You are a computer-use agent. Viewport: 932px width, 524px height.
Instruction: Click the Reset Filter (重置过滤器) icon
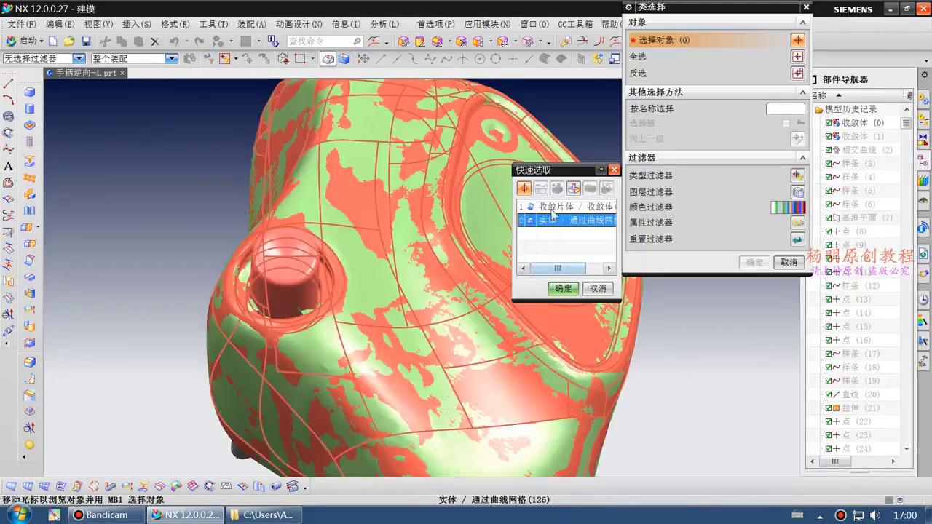click(x=797, y=239)
